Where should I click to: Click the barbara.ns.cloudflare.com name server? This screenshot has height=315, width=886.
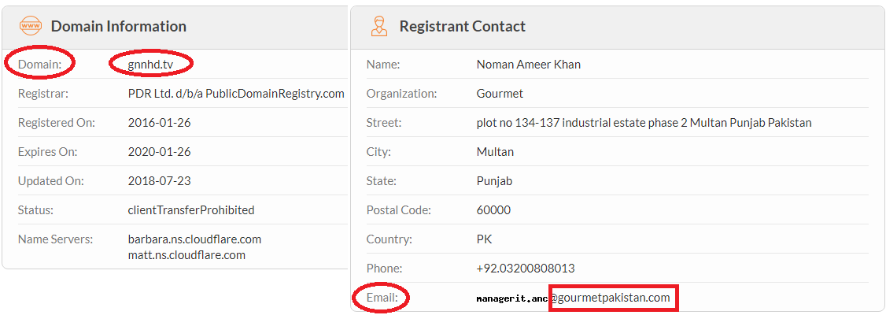pyautogui.click(x=195, y=239)
